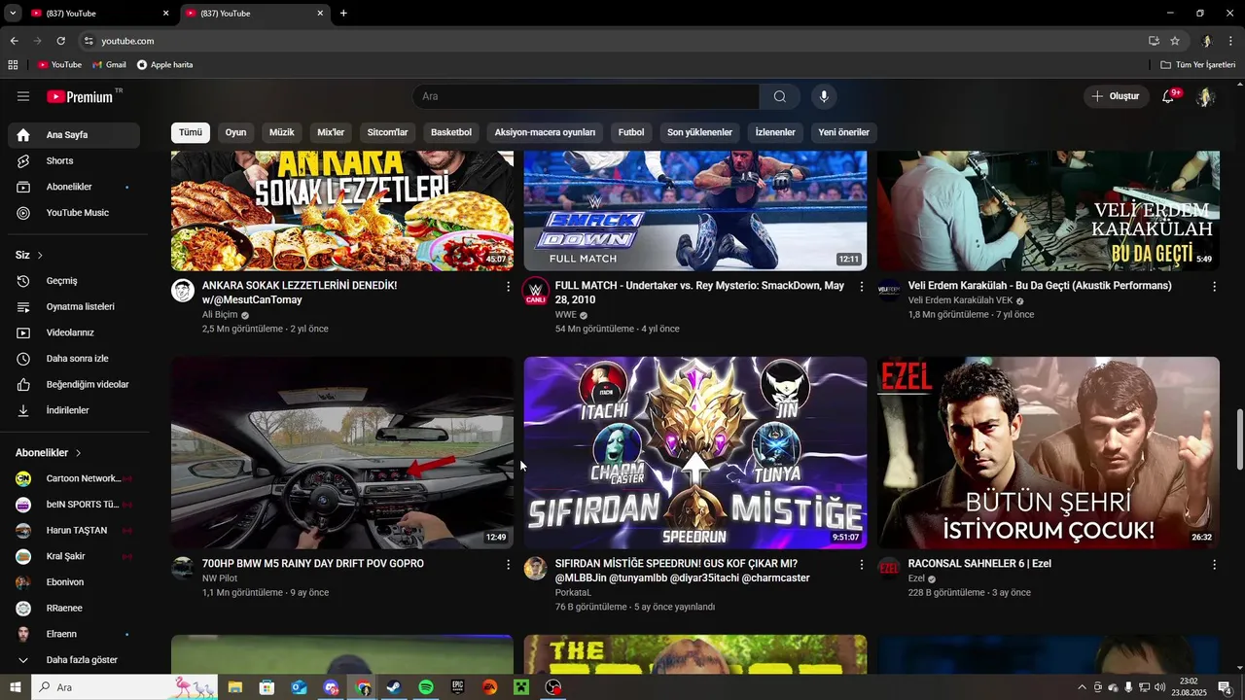Open RRaenee subscription channel

click(x=74, y=609)
